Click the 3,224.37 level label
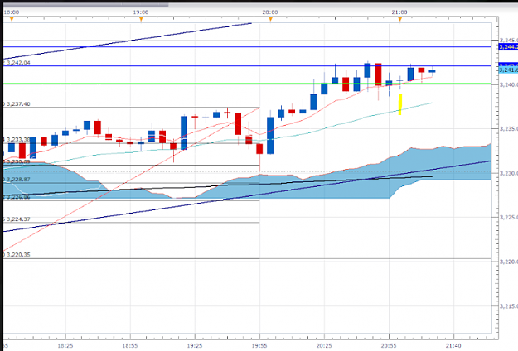This screenshot has width=518, height=351. point(18,219)
